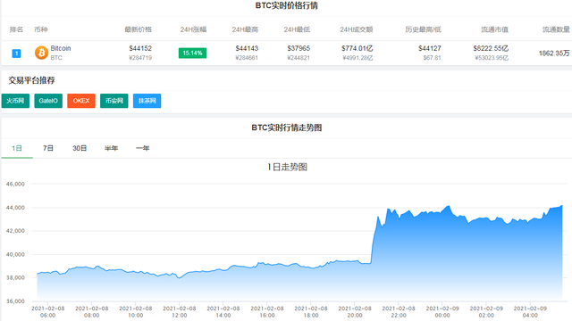Click the 2021-02-08 06:00 axis label
Viewport: 572px width, 321px height.
coord(47,311)
